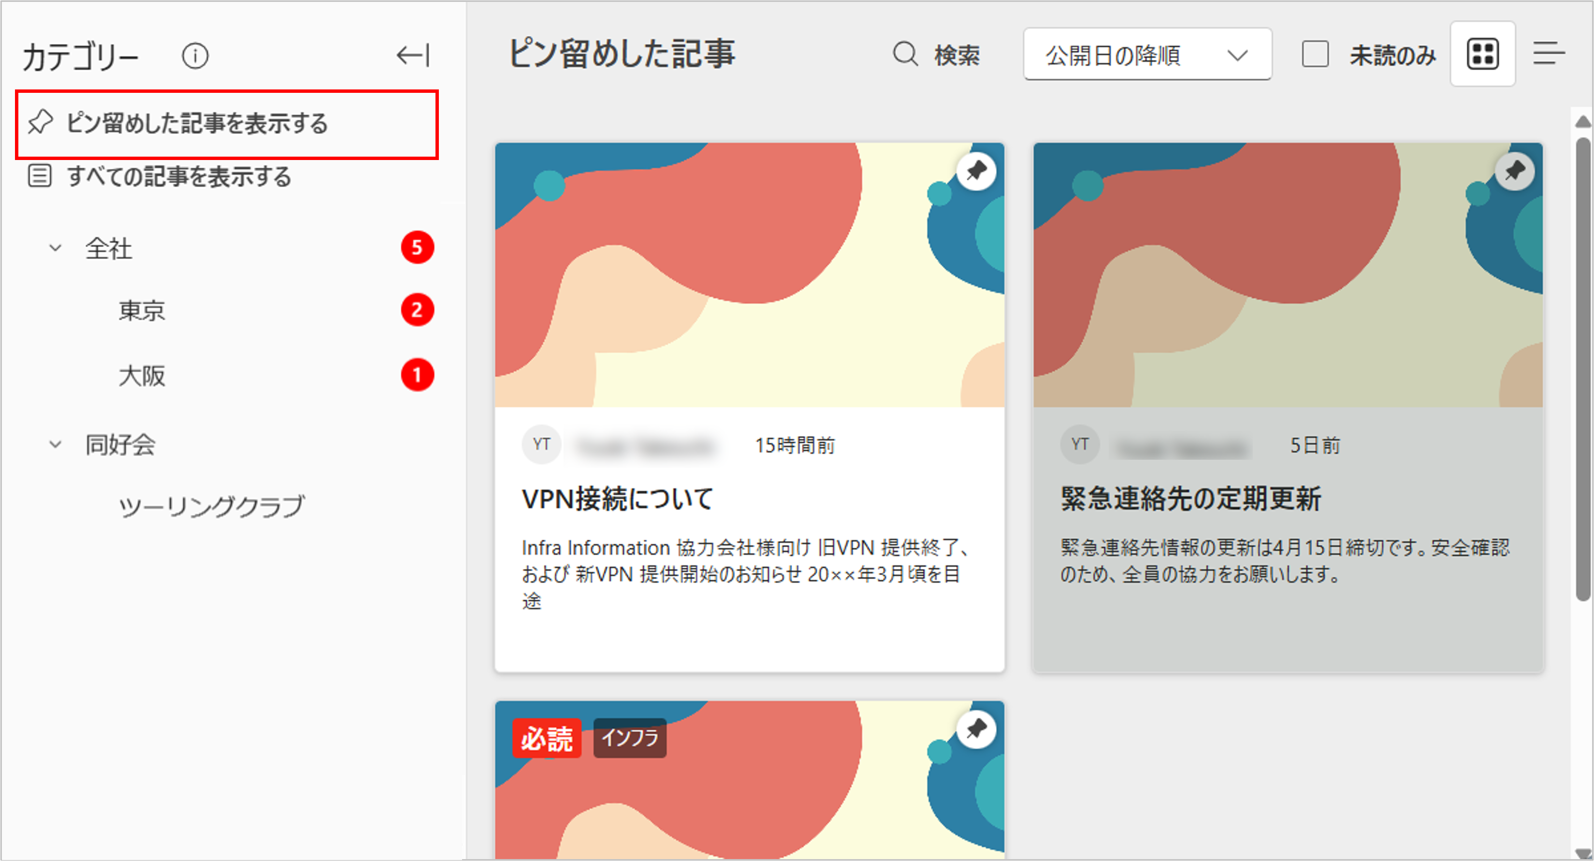Unpin the 必読 インフラ article
Image resolution: width=1594 pixels, height=861 pixels.
976,729
